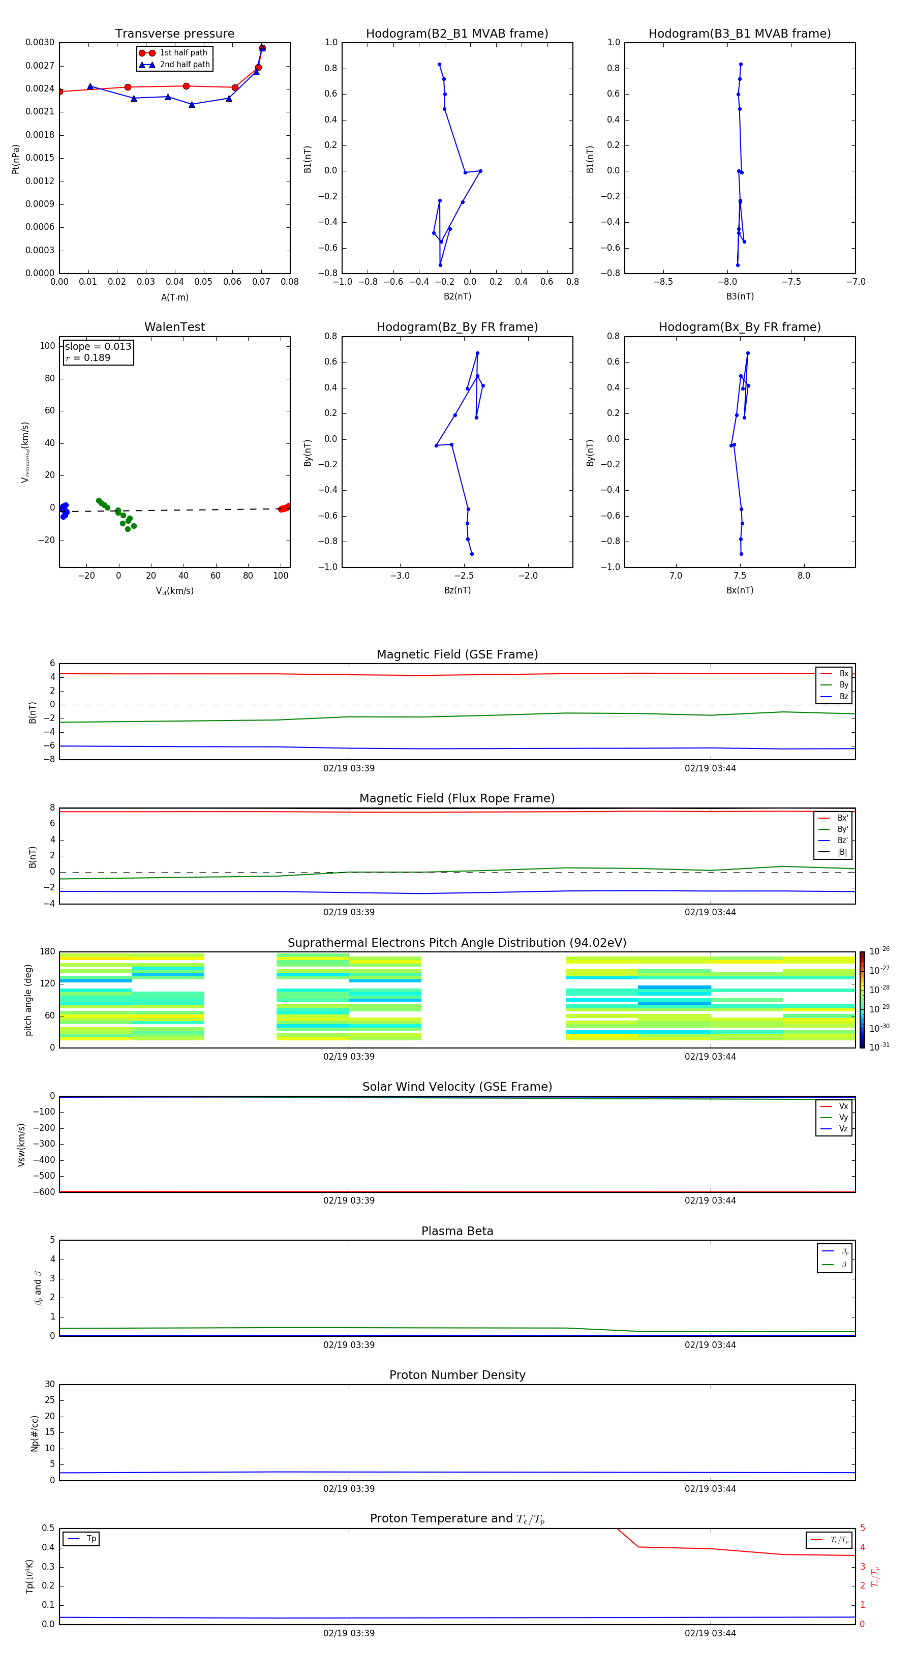Click the blue cluster in WalenTest plot
This screenshot has height=1678, width=915.
(65, 511)
